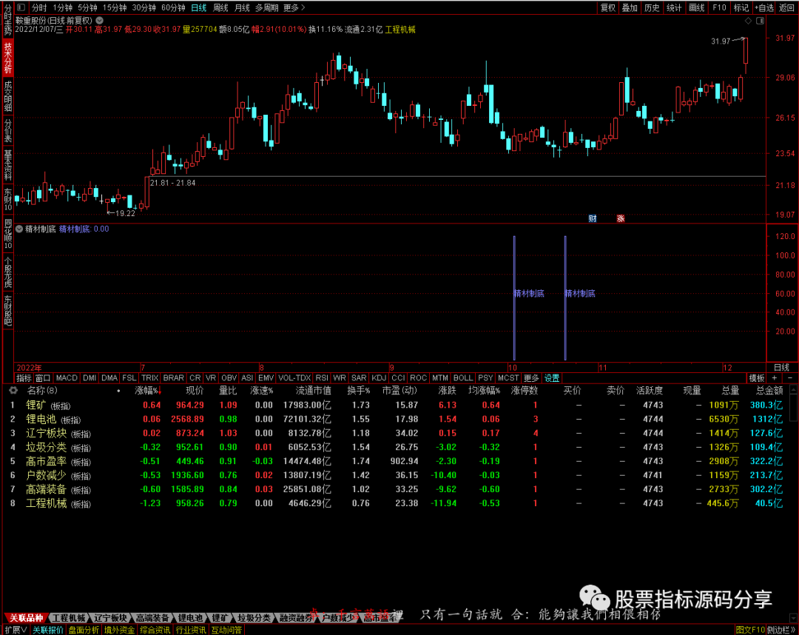Select the 垃圾分类 bottom tab
This screenshot has width=799, height=635.
[254, 618]
